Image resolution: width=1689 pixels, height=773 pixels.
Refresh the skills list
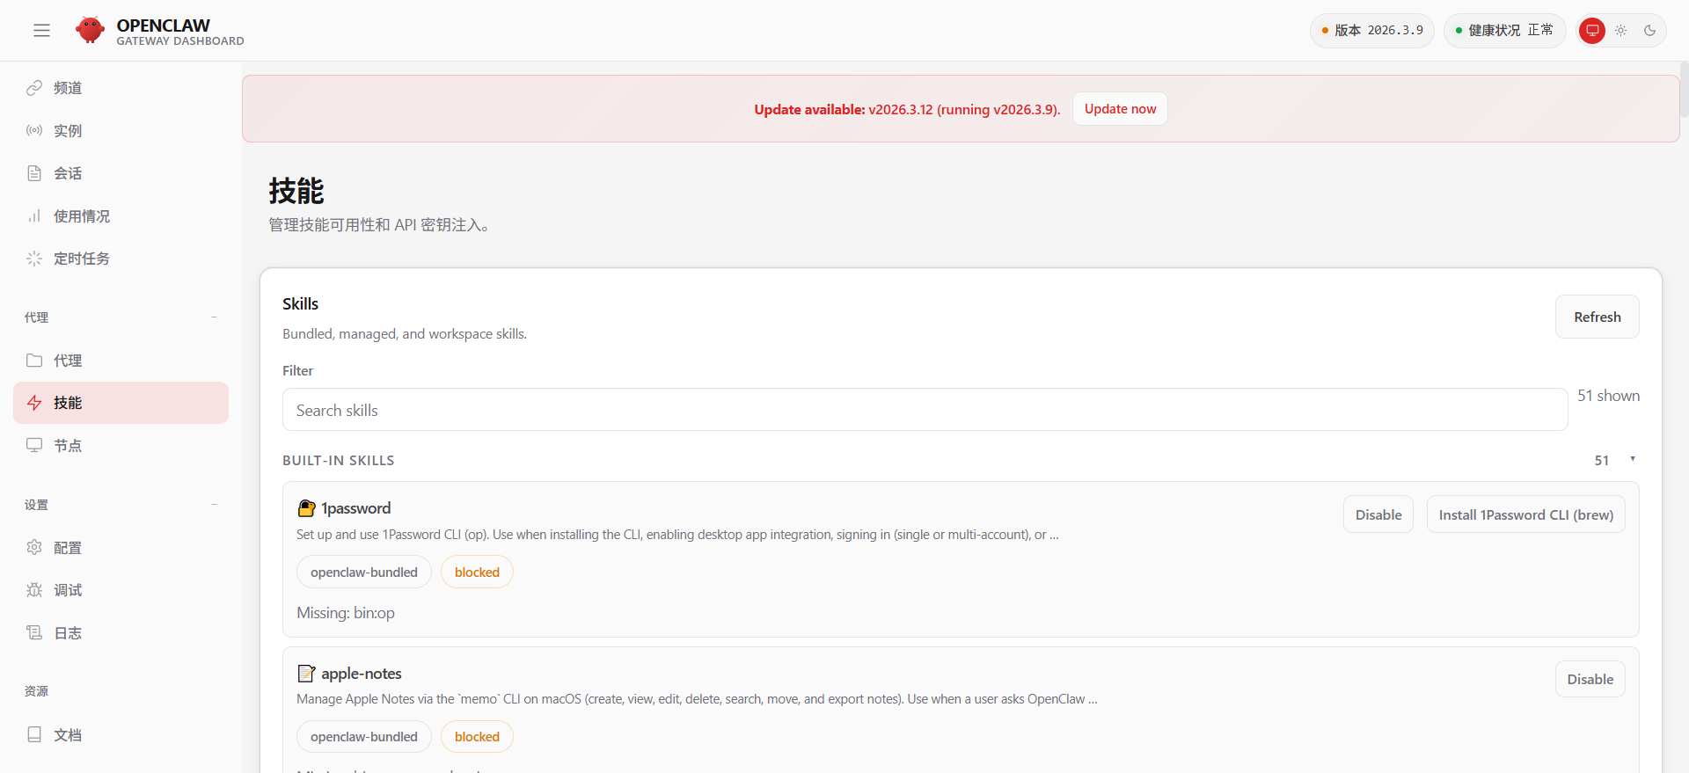pos(1597,317)
